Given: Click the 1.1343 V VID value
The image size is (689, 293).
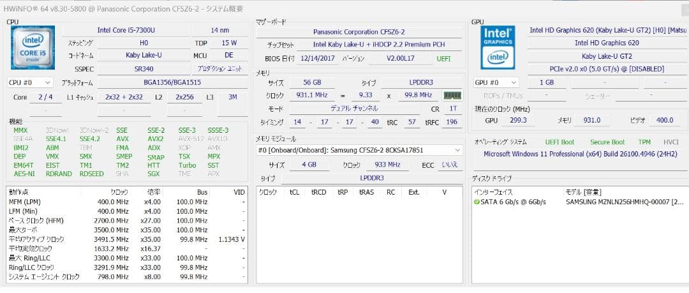Looking at the screenshot, I should 231,239.
